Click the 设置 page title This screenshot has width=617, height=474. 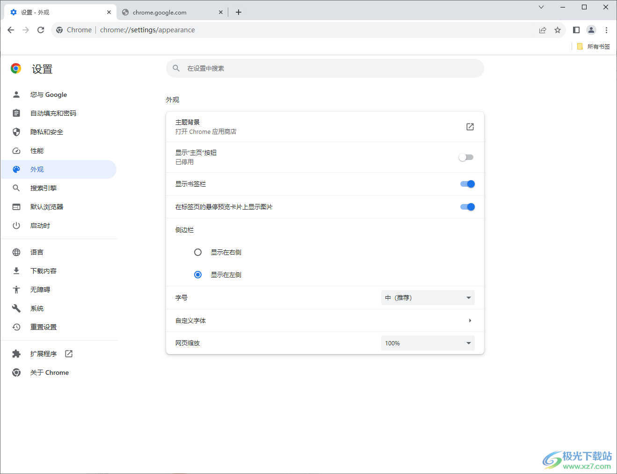coord(42,69)
